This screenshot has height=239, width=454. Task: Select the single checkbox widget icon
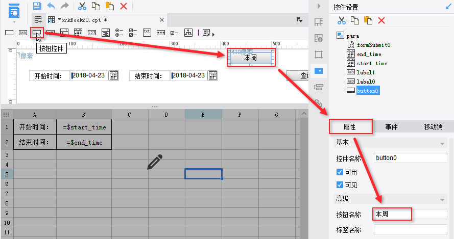tap(174, 33)
